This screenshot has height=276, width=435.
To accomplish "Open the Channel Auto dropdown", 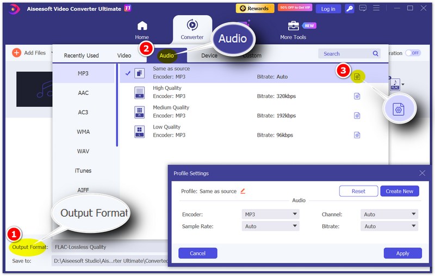I will (x=389, y=214).
